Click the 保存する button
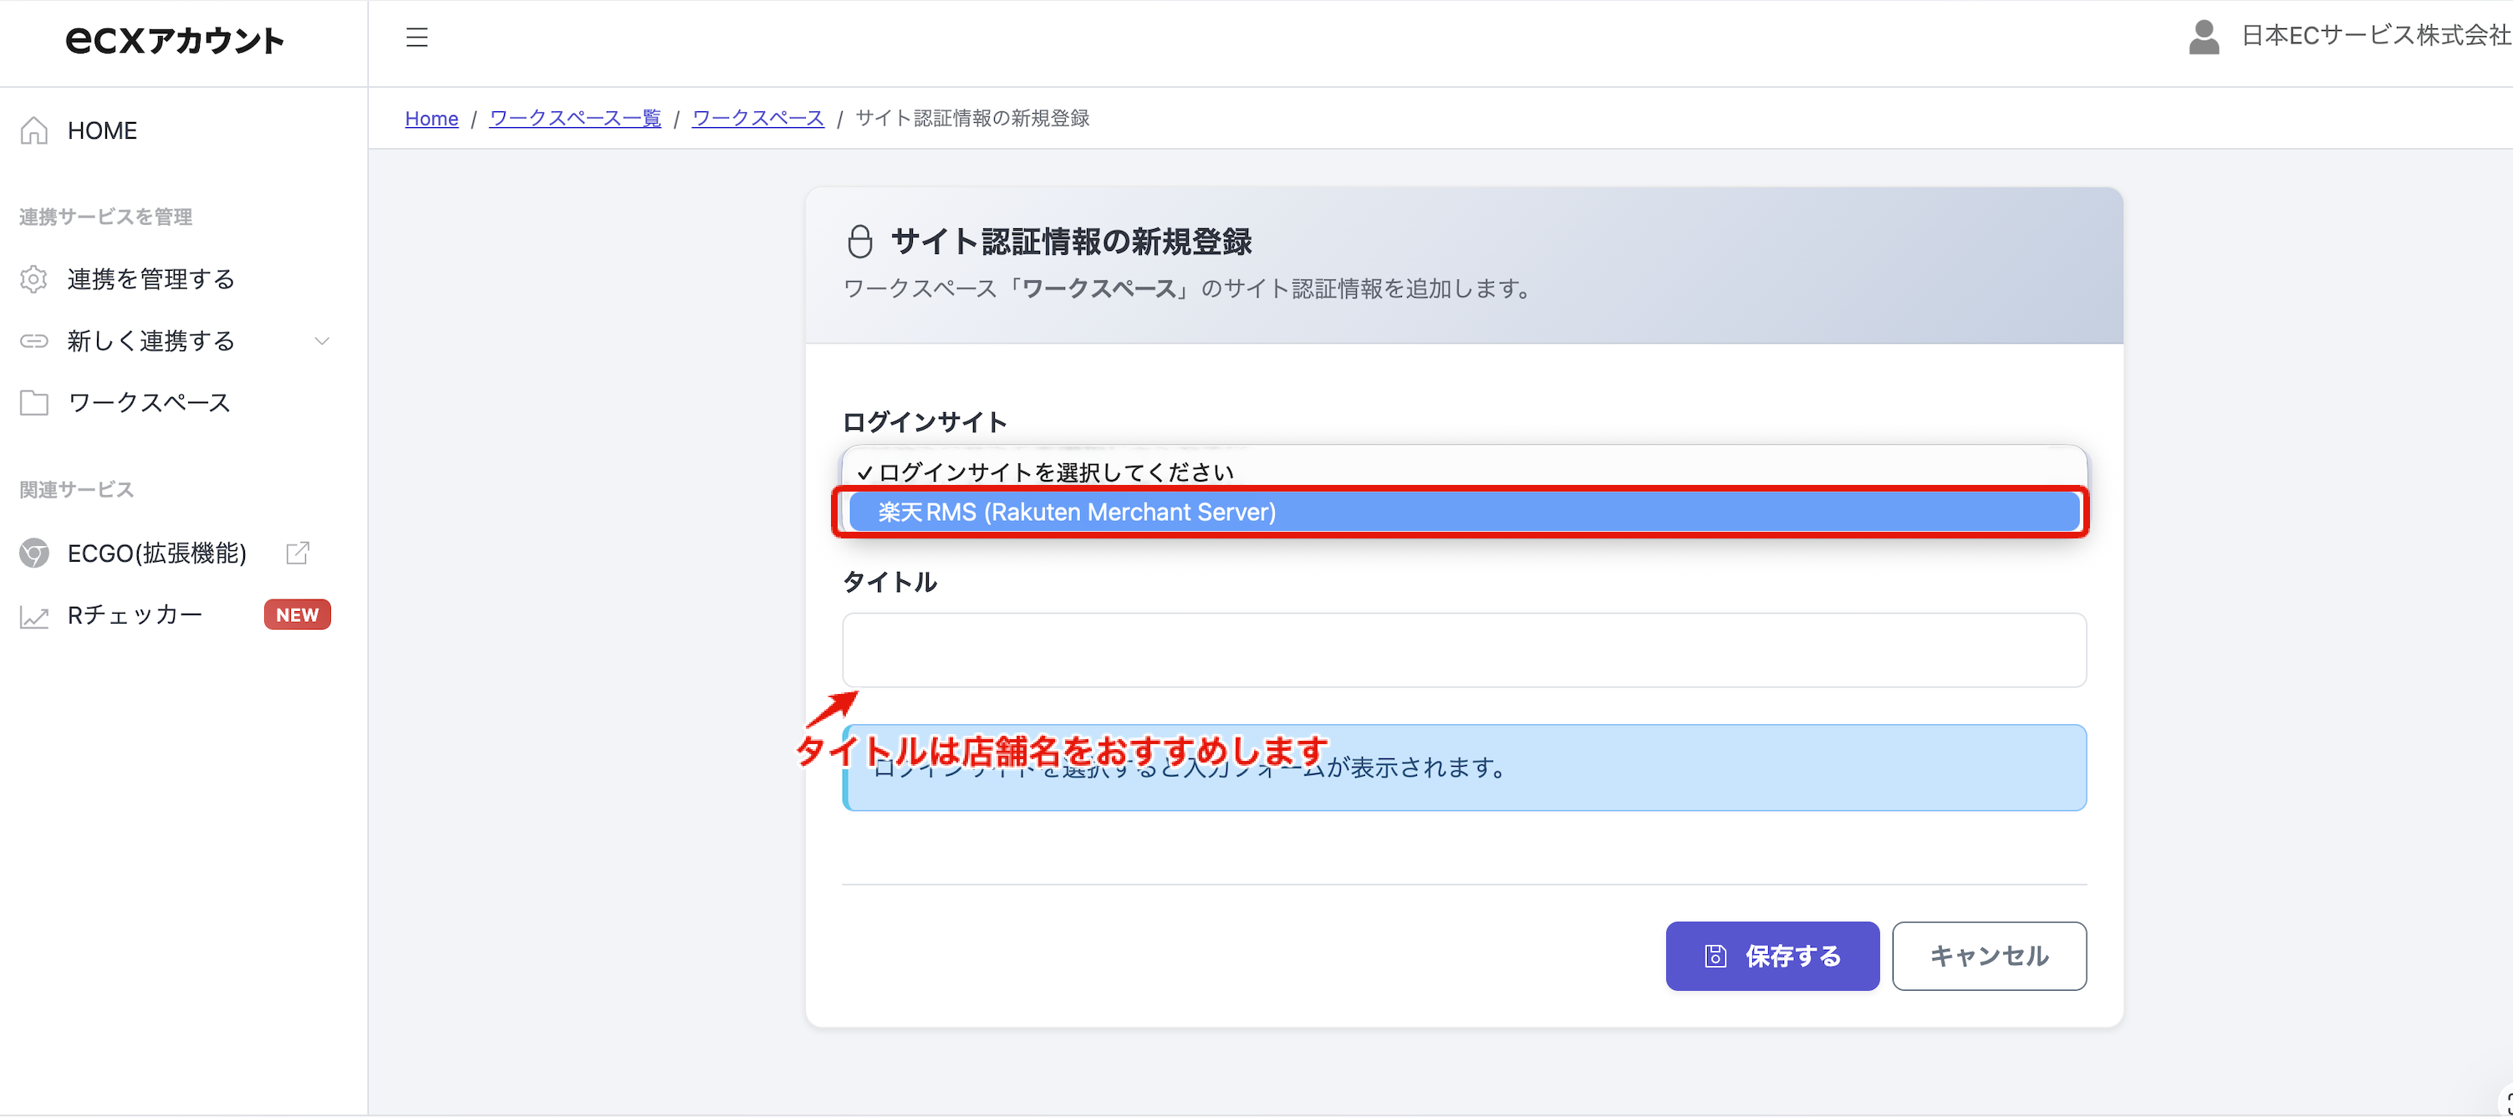 (x=1771, y=956)
